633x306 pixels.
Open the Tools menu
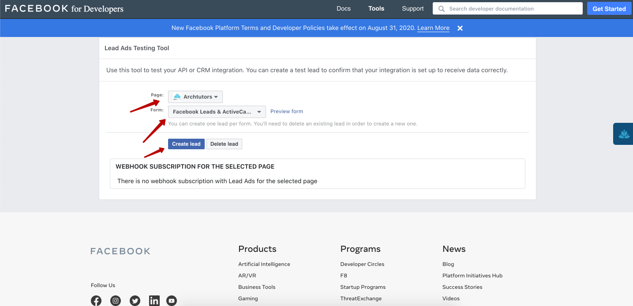point(376,8)
